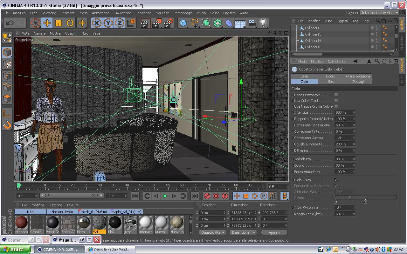Screen dimensions: 407x254
Task: Switch to Edges mode in left sidebar
Action: pyautogui.click(x=7, y=87)
